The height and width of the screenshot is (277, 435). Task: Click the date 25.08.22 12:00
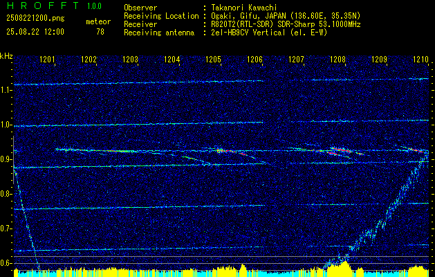point(35,32)
